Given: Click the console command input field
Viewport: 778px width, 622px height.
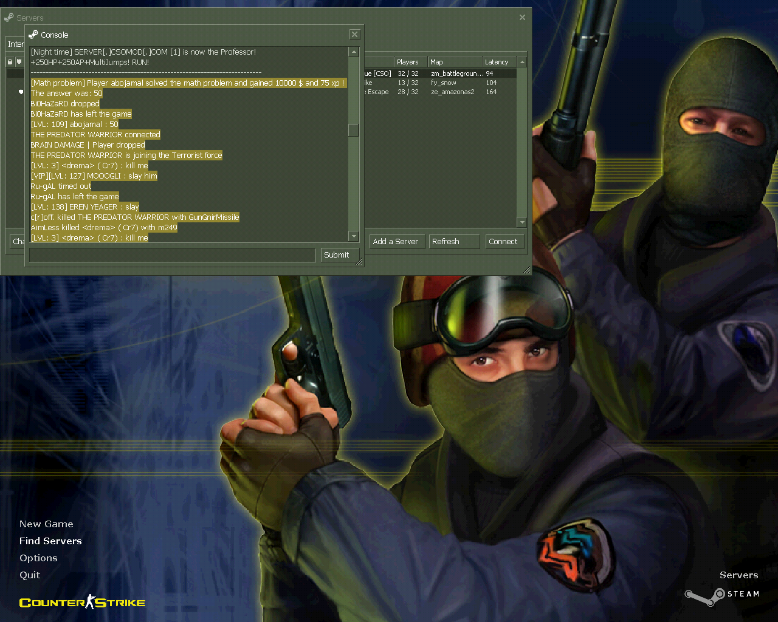Looking at the screenshot, I should coord(172,255).
